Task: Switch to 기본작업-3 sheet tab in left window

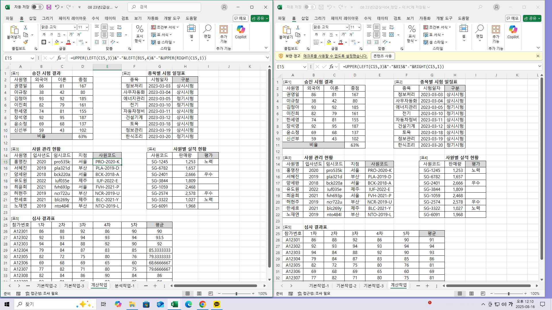Action: tap(74, 286)
